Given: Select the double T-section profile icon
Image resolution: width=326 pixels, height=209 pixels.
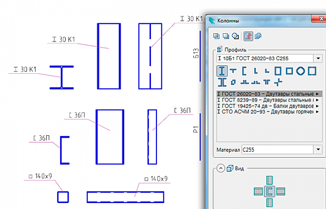Looking at the screenshot, I should click(x=267, y=82).
